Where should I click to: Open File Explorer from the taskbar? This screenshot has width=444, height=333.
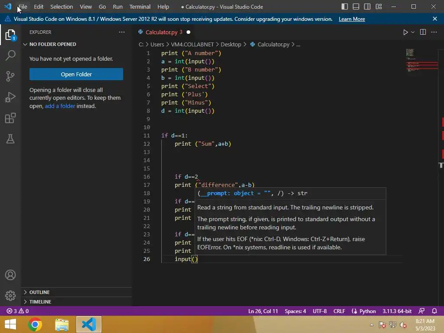click(62, 324)
